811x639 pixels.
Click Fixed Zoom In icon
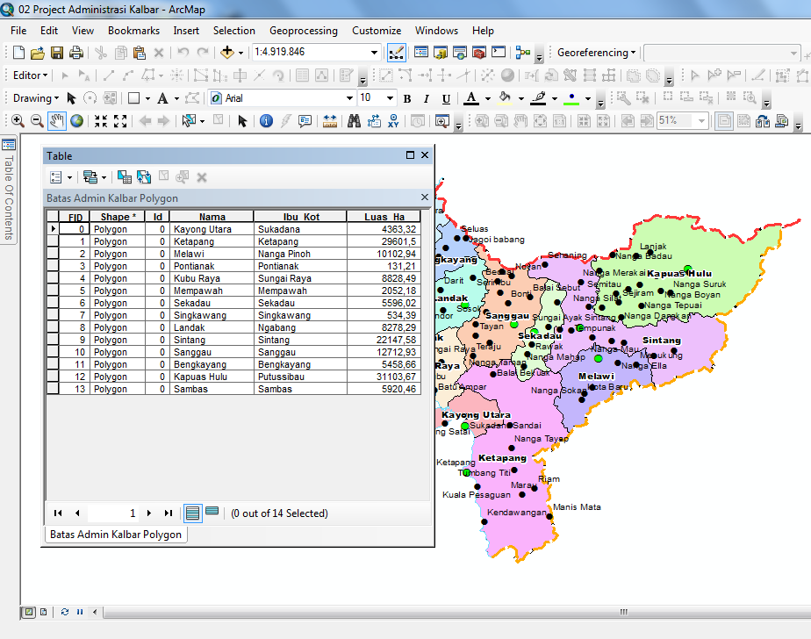point(101,121)
